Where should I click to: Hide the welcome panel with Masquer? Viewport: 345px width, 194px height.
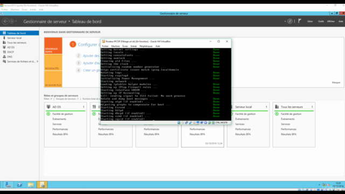tap(336, 82)
